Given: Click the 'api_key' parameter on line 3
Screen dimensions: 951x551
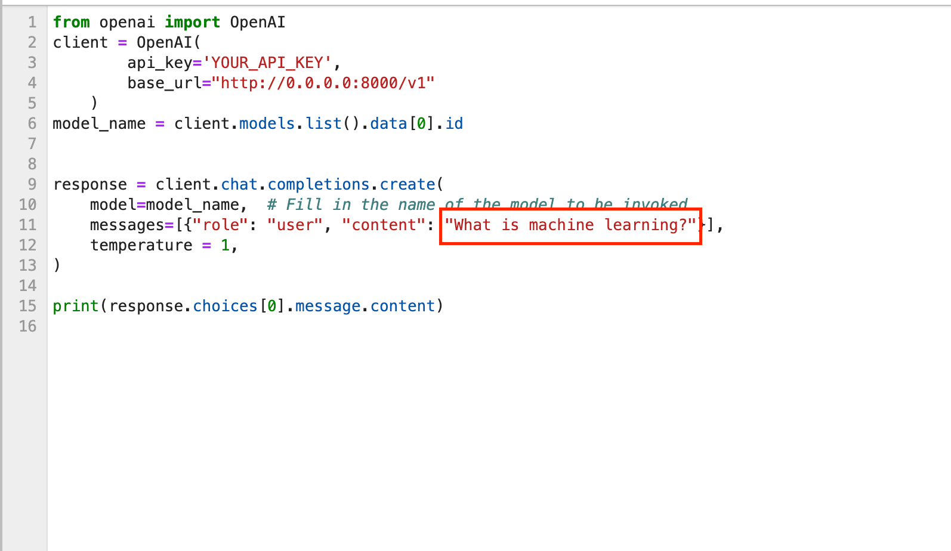Looking at the screenshot, I should tap(160, 63).
